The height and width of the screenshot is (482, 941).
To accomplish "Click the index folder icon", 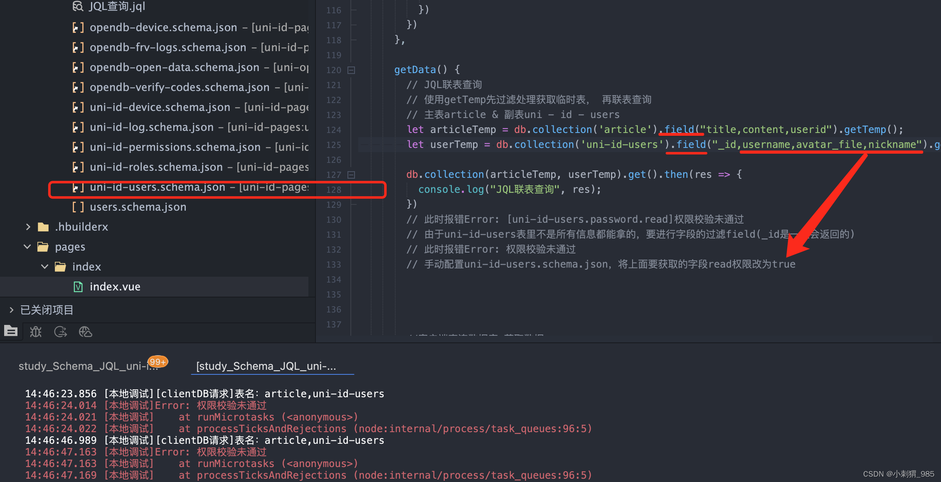I will [61, 267].
